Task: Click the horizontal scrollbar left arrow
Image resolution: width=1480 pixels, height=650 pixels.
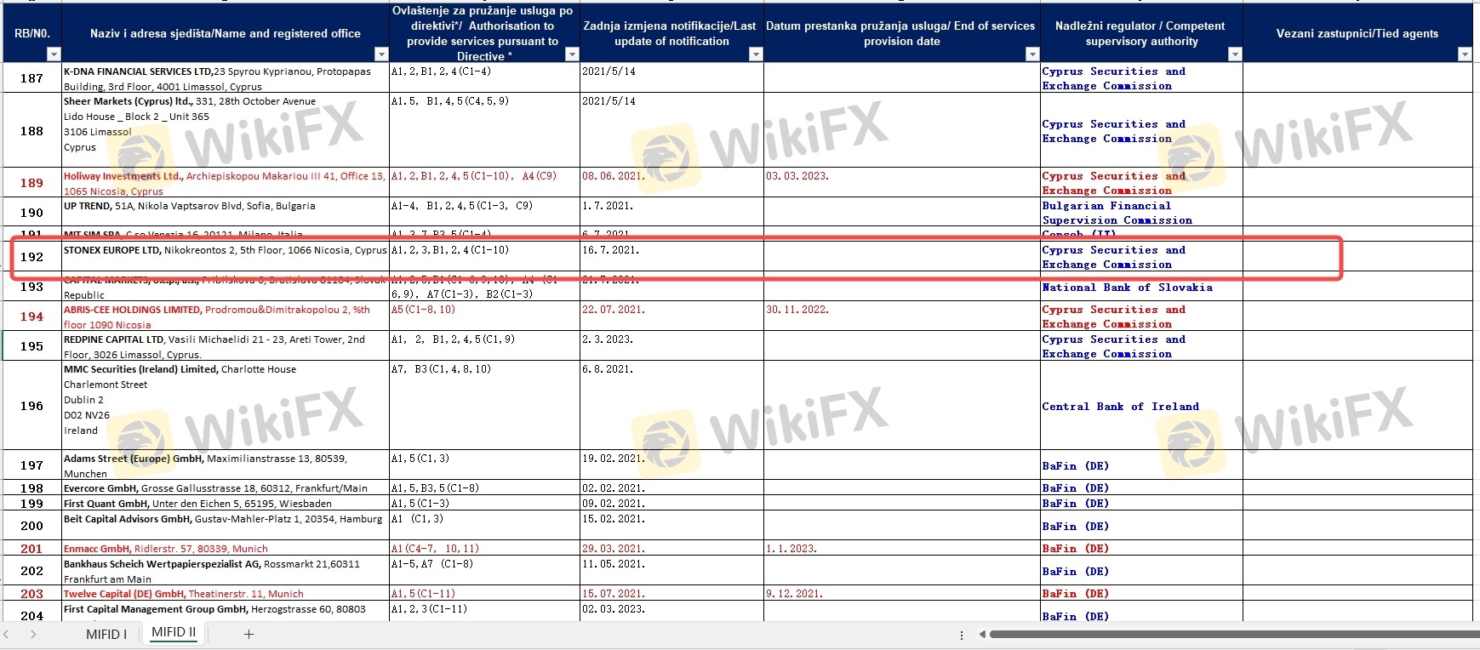Action: coord(981,634)
